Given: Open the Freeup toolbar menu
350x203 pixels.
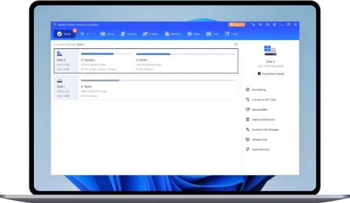Looking at the screenshot, I should 151,34.
